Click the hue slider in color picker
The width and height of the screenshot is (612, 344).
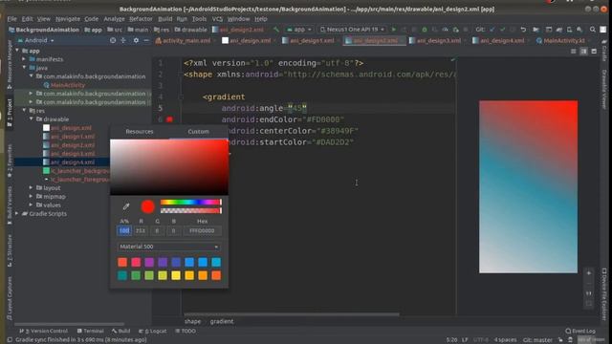pyautogui.click(x=191, y=202)
